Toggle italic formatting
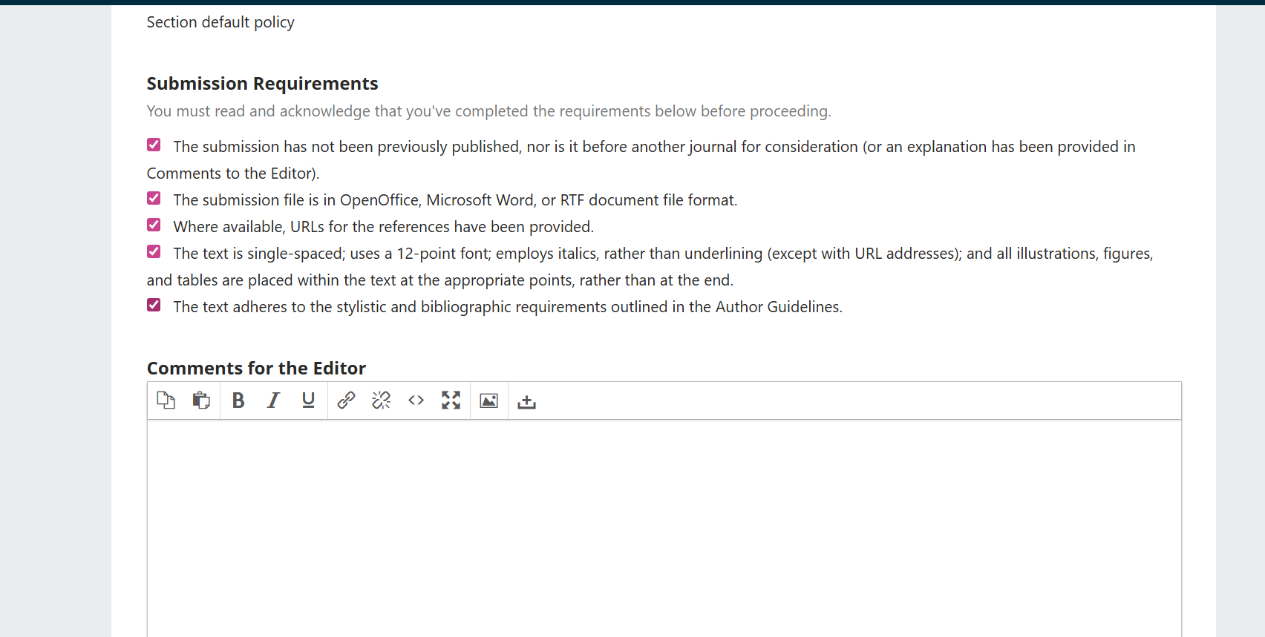Screen dimensions: 1265x637 pyautogui.click(x=273, y=400)
